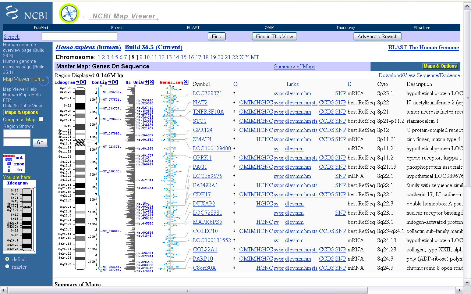Open the yellow Maps & Options button in header
The height and width of the screenshot is (294, 471).
coord(440,66)
